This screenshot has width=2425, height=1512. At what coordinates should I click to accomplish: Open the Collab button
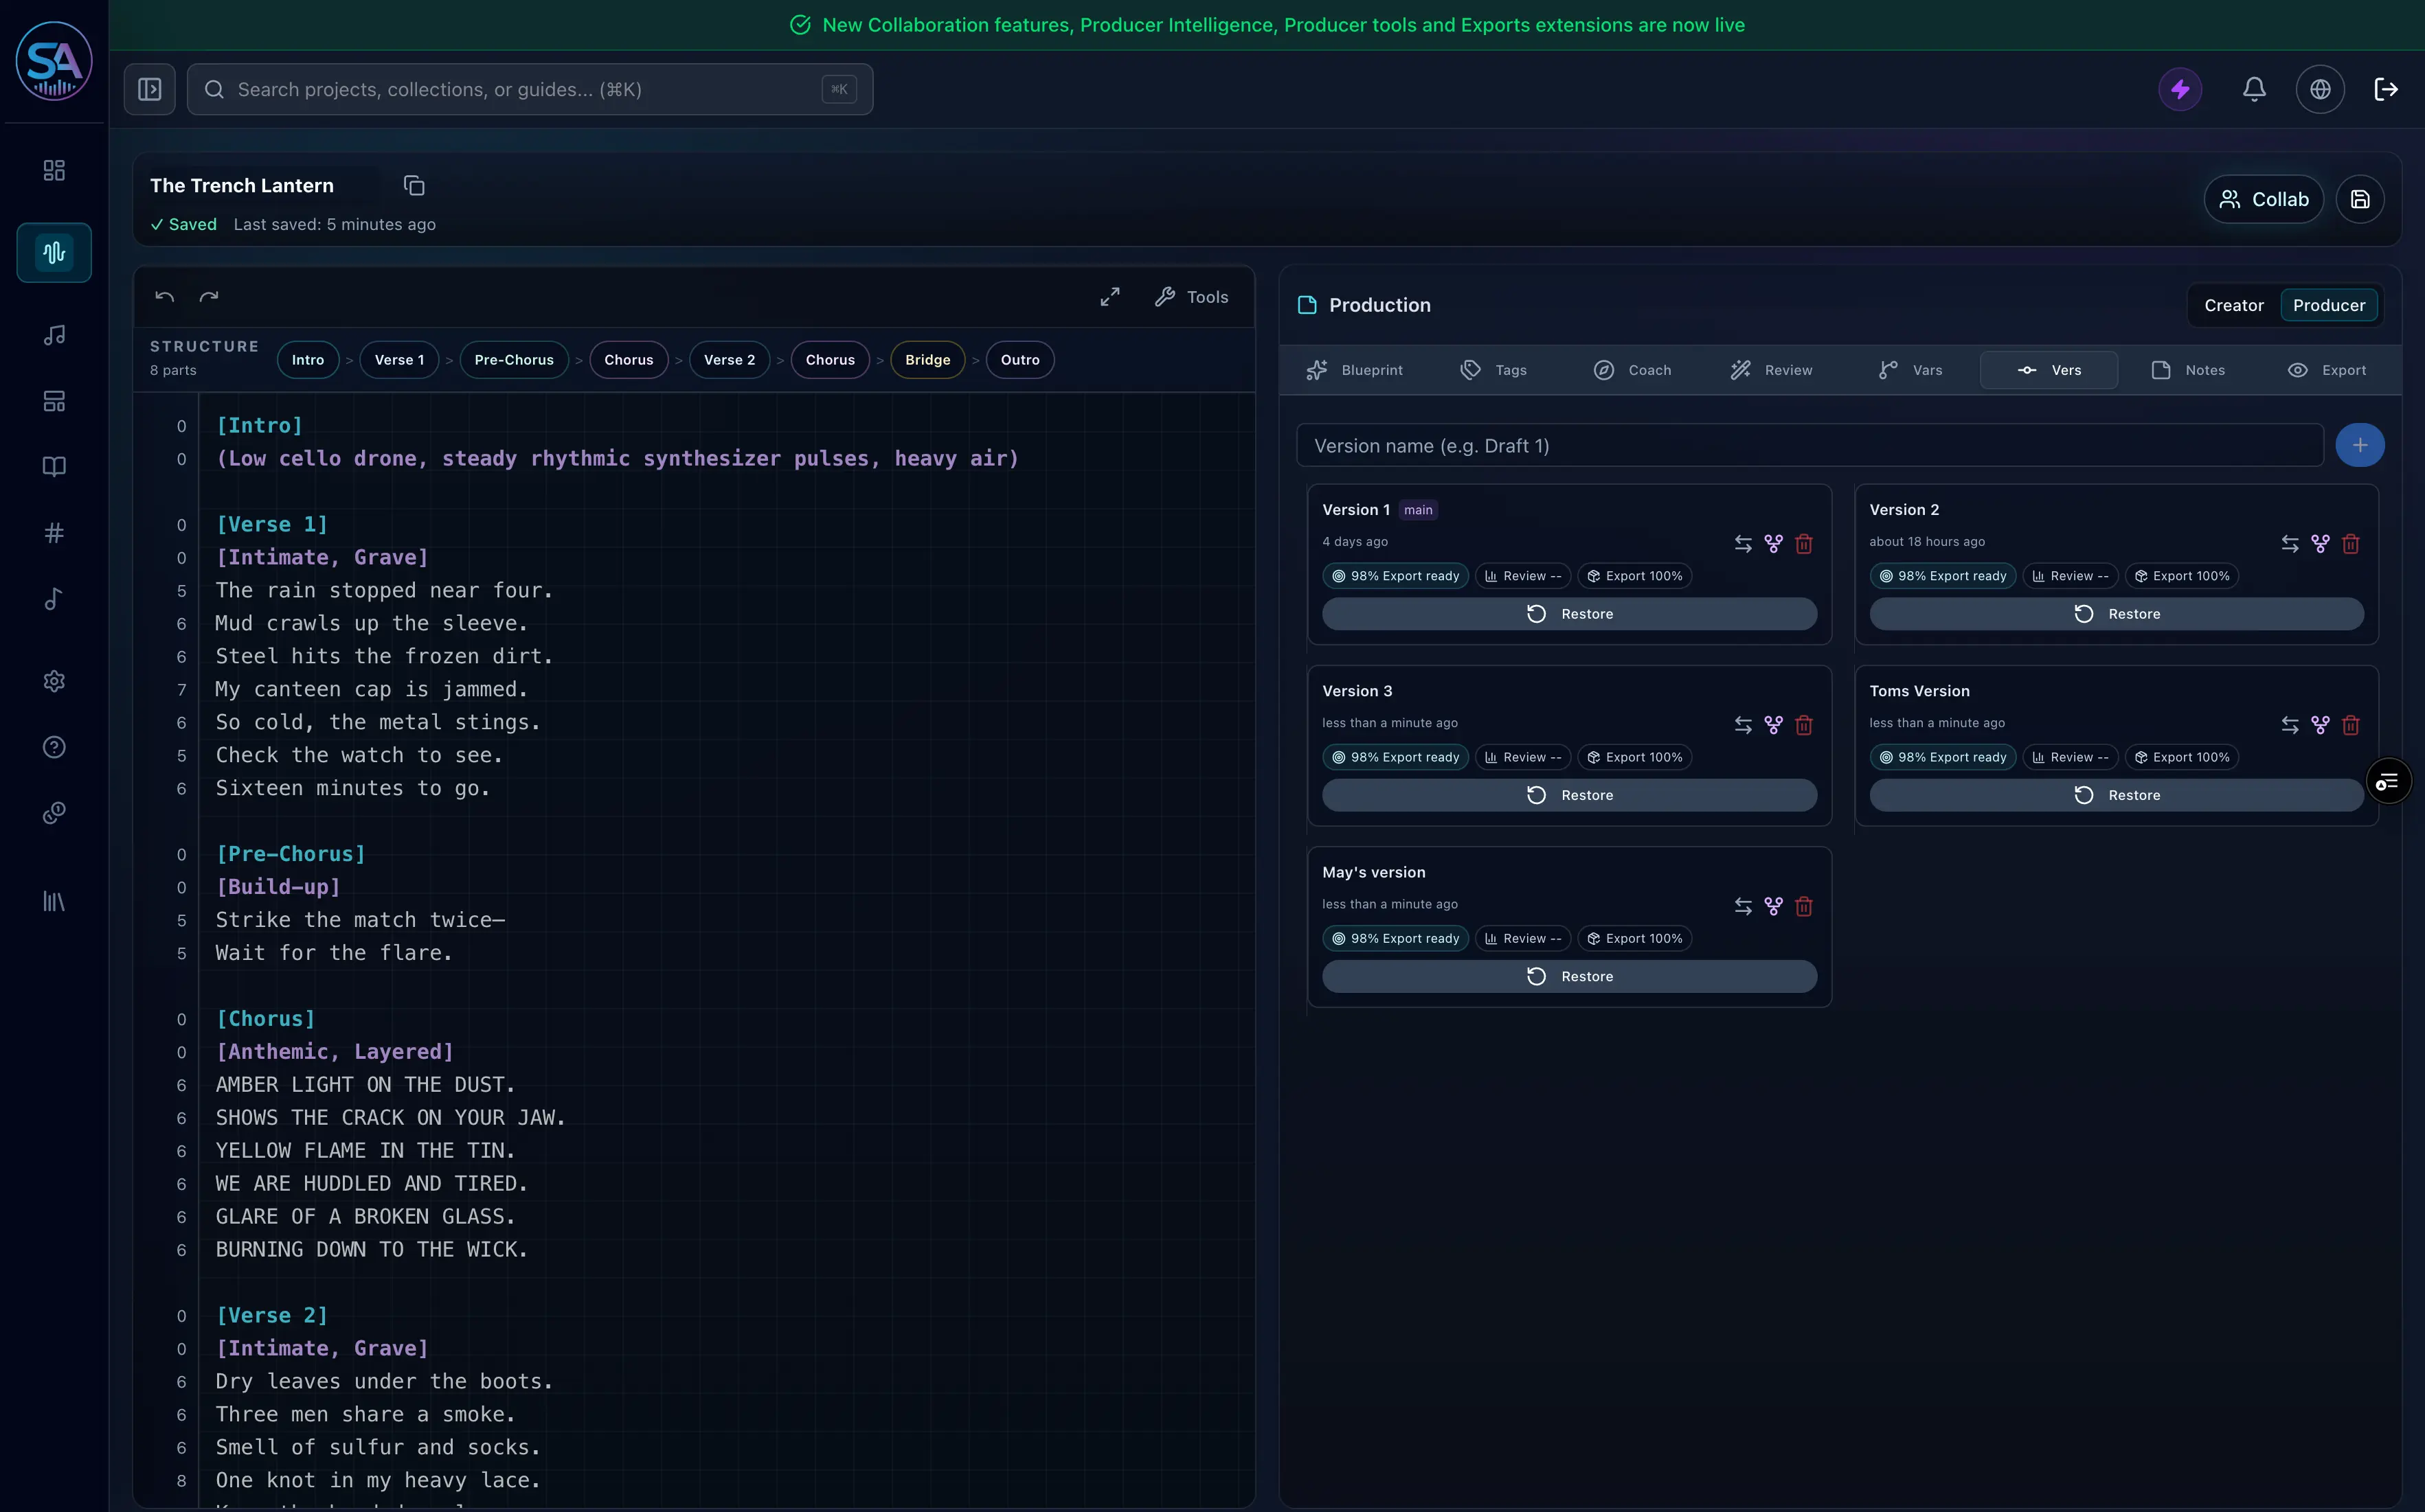coord(2263,200)
